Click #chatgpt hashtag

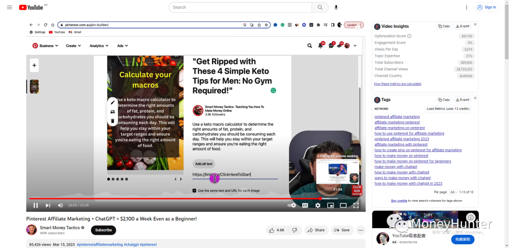click(131, 244)
